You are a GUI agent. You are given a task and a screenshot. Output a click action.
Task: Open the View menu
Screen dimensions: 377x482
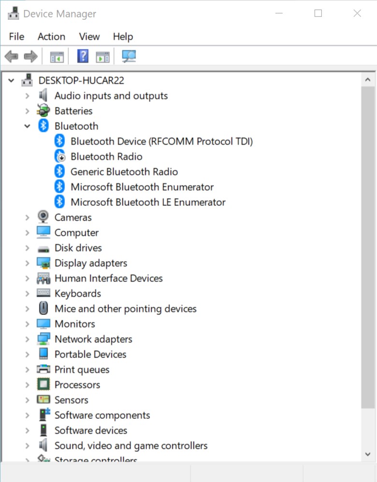tap(89, 37)
